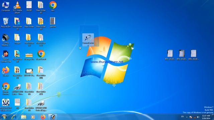Select the New folder (11) icon

(x=41, y=40)
